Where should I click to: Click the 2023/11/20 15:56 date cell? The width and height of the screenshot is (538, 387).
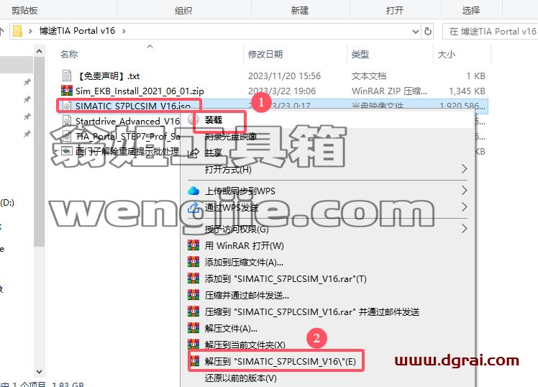pos(284,76)
